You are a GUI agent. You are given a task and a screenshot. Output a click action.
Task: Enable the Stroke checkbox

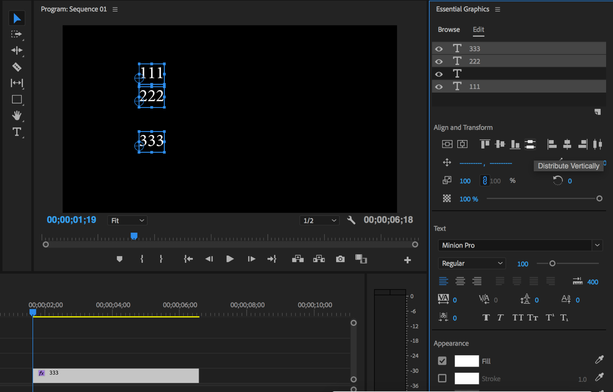tap(442, 379)
